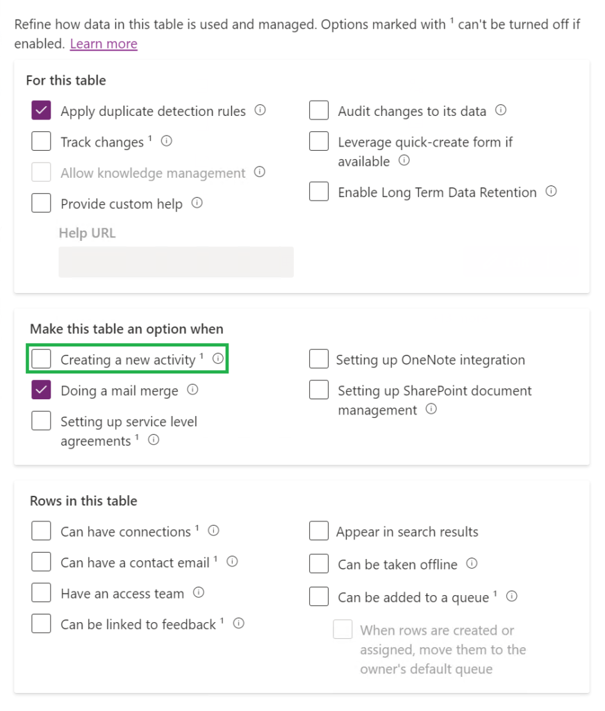The height and width of the screenshot is (711, 605).
Task: Open info tooltip for Can be taken offline
Action: [472, 564]
